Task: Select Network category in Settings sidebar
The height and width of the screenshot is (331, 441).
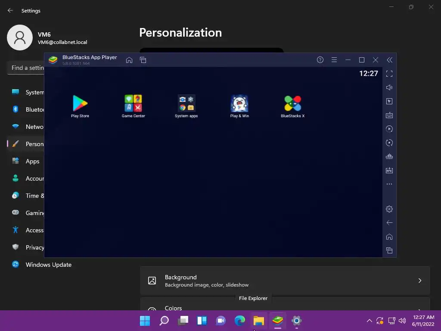Action: 25,127
